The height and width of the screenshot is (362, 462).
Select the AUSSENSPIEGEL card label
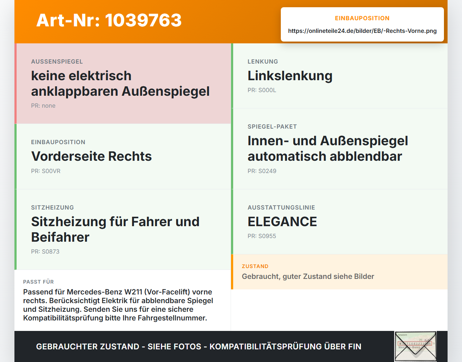(57, 61)
